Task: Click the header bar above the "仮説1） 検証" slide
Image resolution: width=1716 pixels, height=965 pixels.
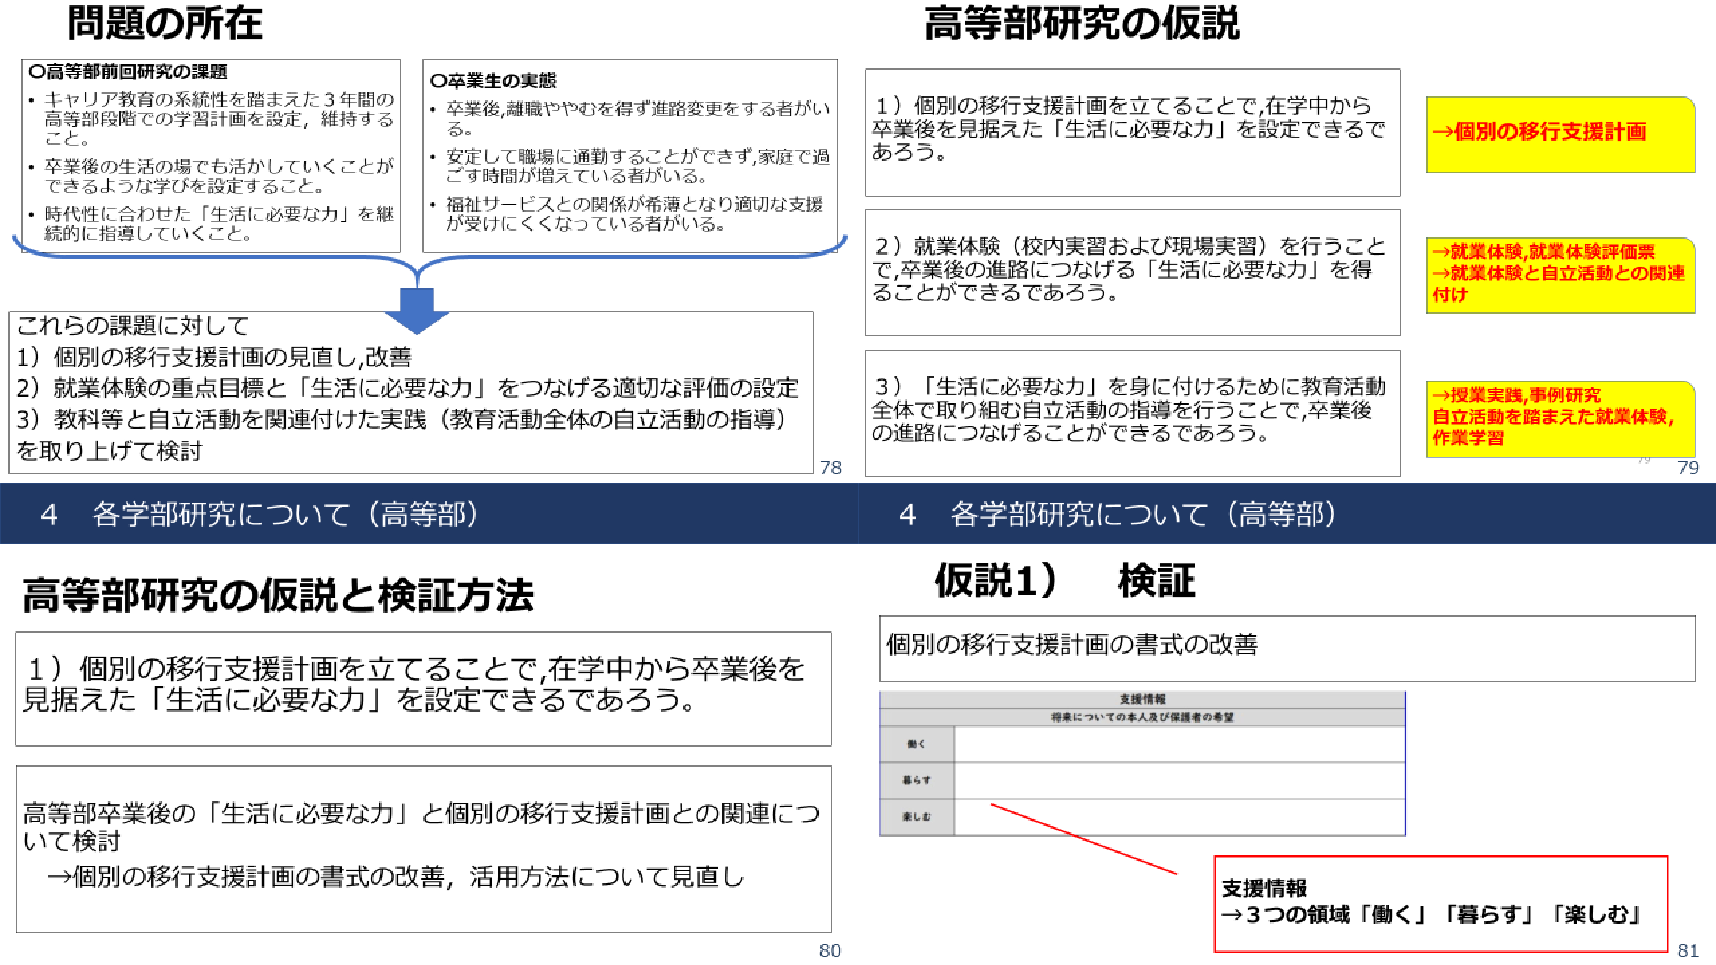Action: click(1287, 513)
